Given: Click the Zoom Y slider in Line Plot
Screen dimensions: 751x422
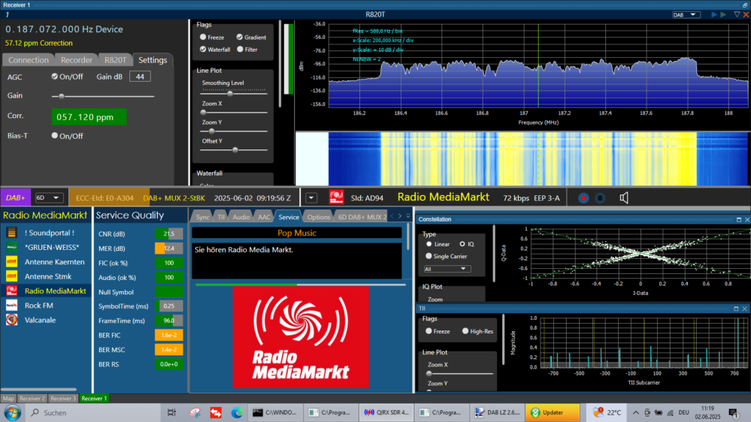Looking at the screenshot, I should coord(234,131).
